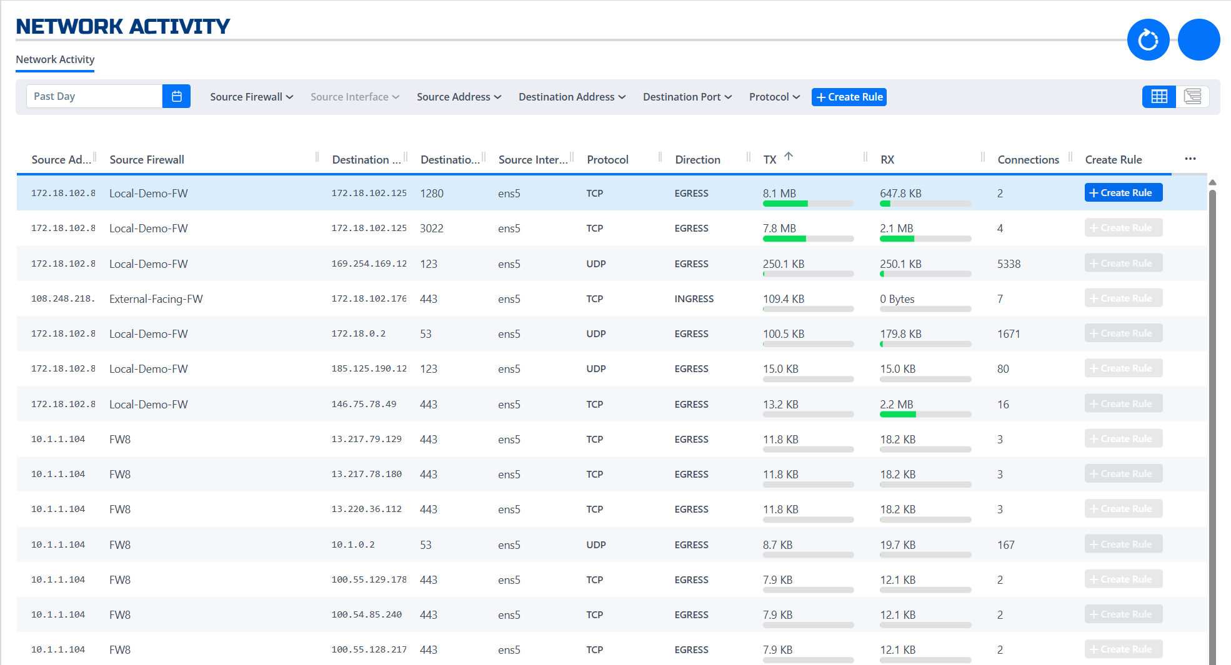This screenshot has height=665, width=1231.
Task: Select destination address 100.54.85.240
Action: 366,614
